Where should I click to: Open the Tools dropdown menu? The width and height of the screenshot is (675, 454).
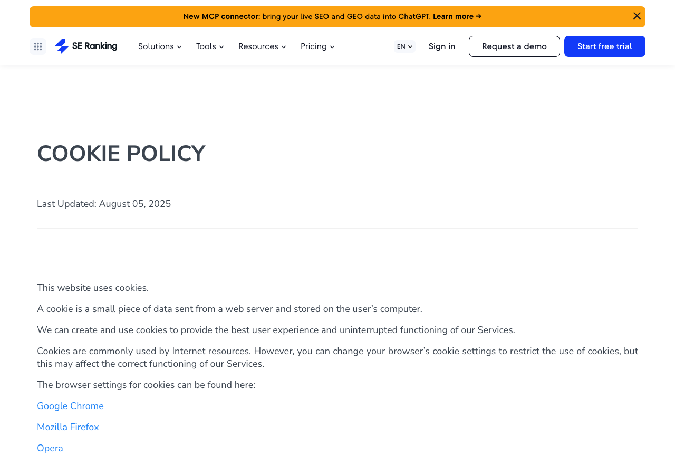tap(210, 46)
